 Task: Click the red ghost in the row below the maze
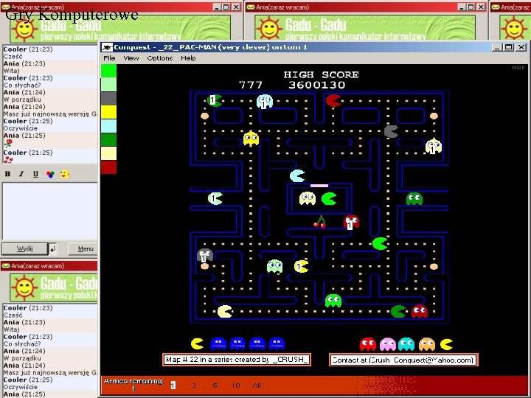(x=368, y=344)
